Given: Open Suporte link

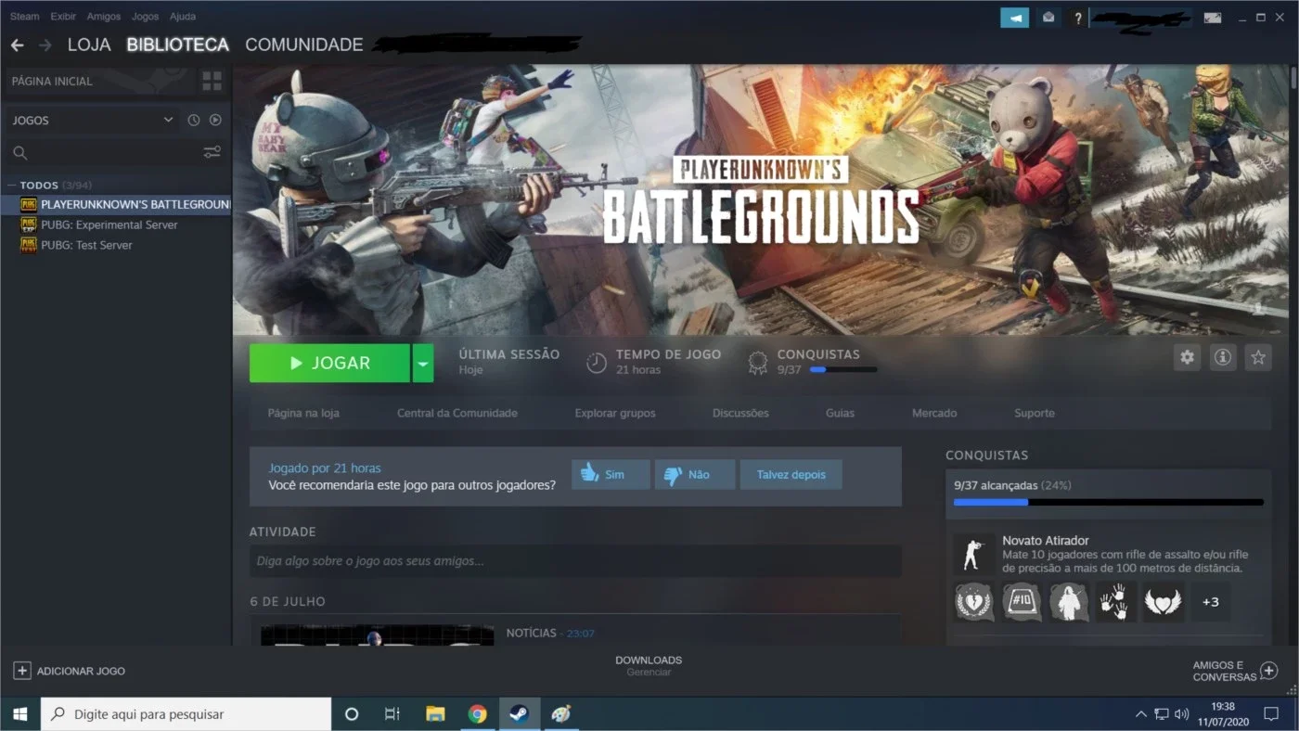Looking at the screenshot, I should [x=1035, y=413].
